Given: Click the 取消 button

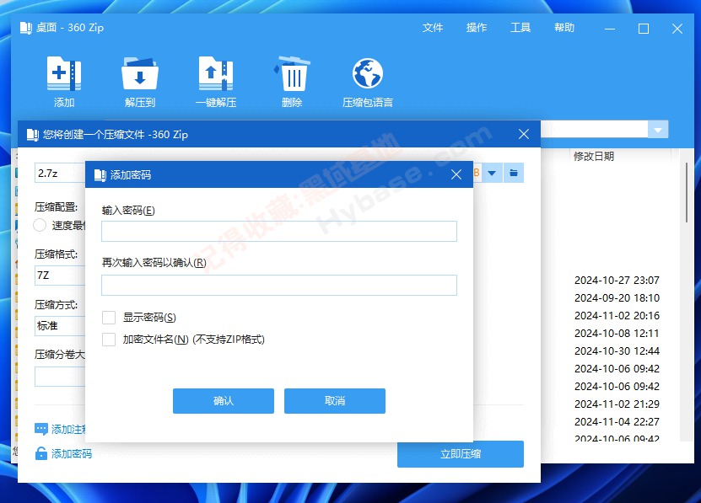Looking at the screenshot, I should coord(334,401).
